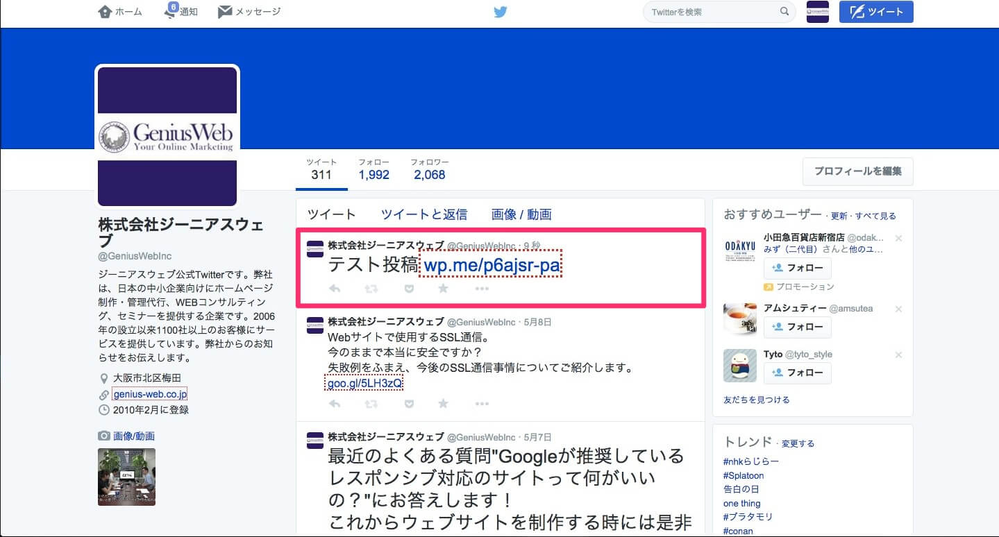Screen dimensions: 999x537
Task: Click 5月7日 tweet timestamp
Action: tap(537, 437)
